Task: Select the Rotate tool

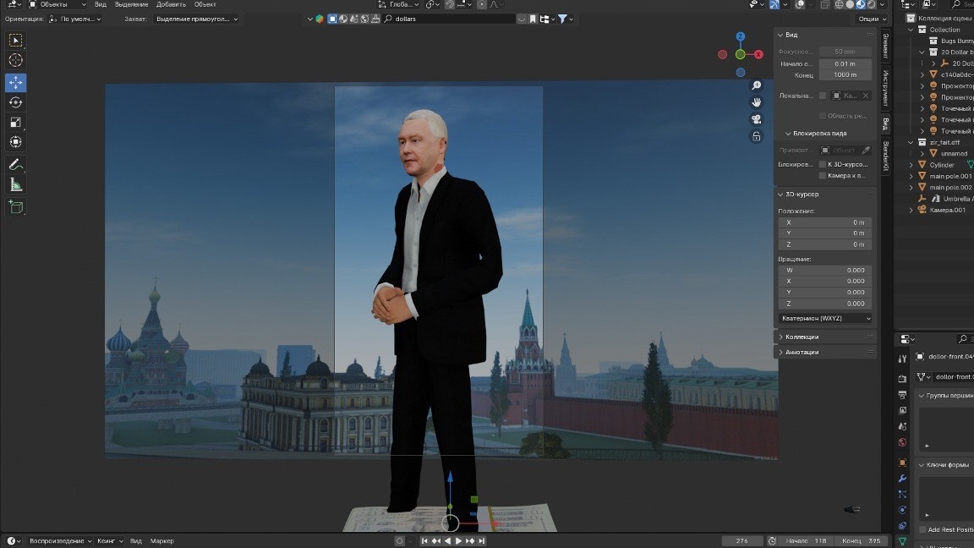Action: coord(15,102)
